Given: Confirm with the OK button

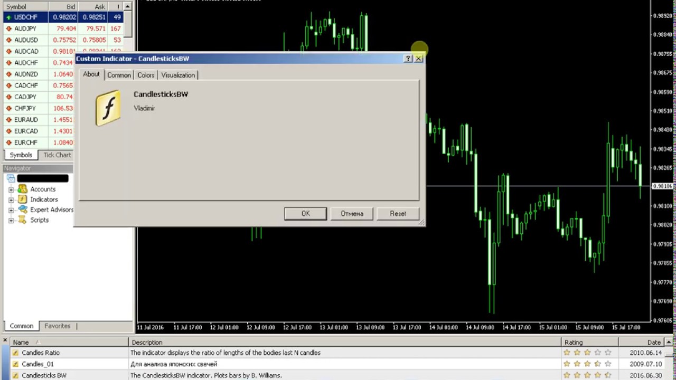Looking at the screenshot, I should 305,213.
